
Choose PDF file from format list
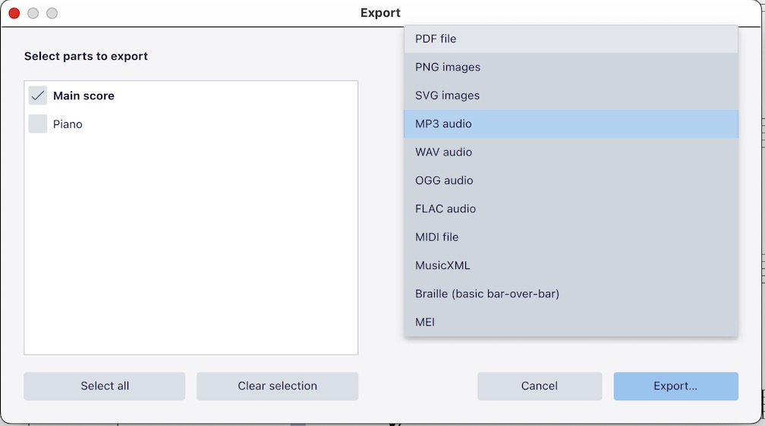[571, 39]
